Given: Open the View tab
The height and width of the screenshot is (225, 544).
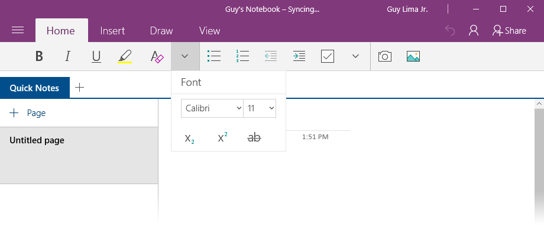Looking at the screenshot, I should [209, 31].
